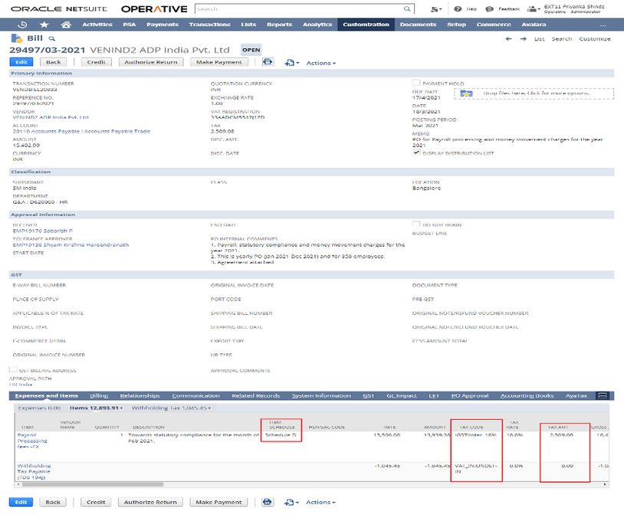Open the List link near Customize

point(539,38)
